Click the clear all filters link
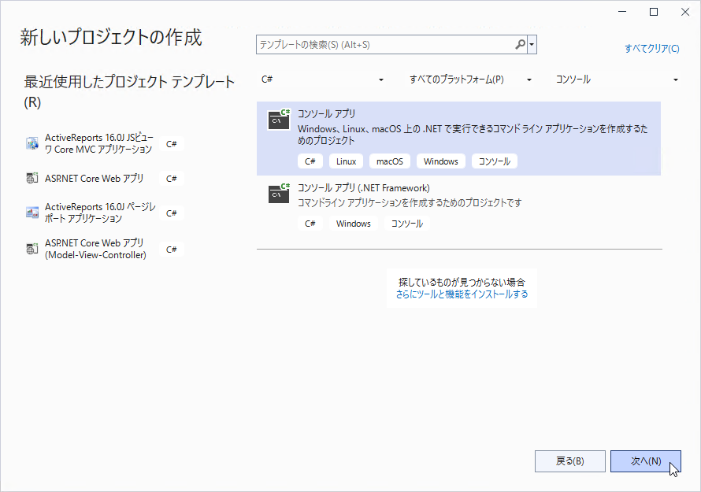The height and width of the screenshot is (492, 701). (x=651, y=49)
